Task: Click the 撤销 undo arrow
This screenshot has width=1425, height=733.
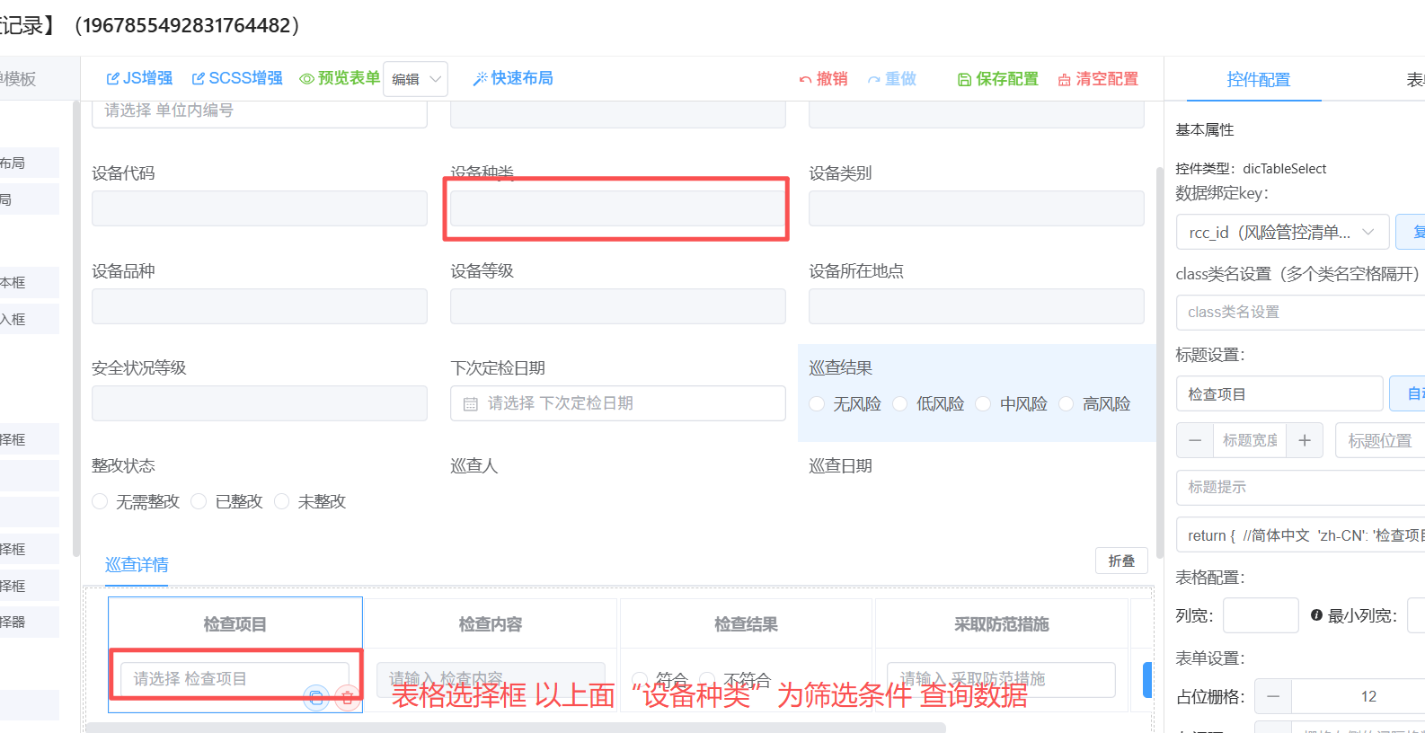Action: [805, 80]
